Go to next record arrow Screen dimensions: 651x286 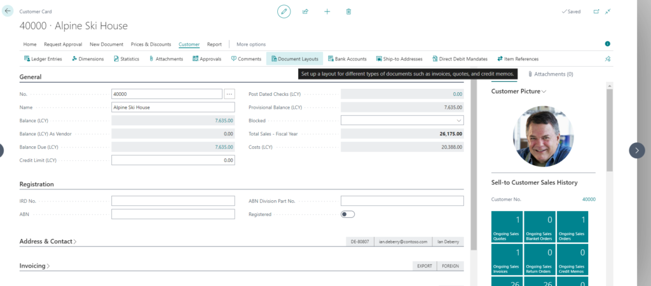[637, 150]
